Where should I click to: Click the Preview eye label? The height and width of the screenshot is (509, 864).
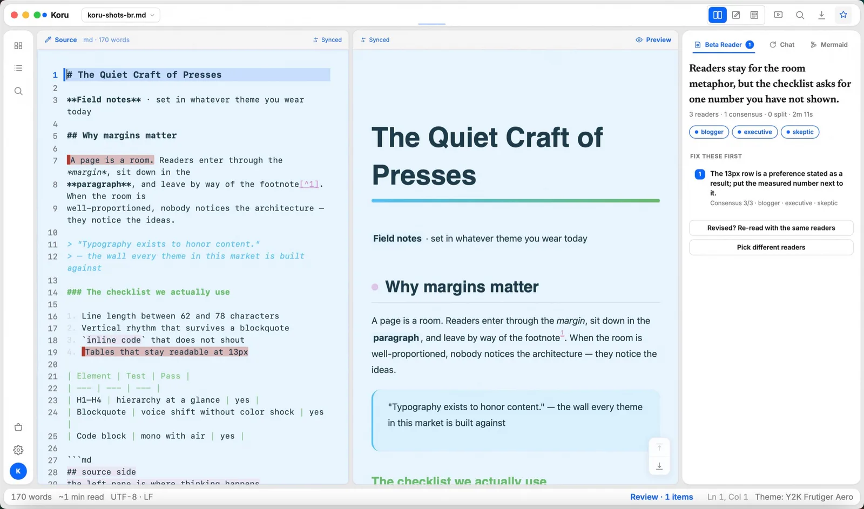tap(653, 40)
